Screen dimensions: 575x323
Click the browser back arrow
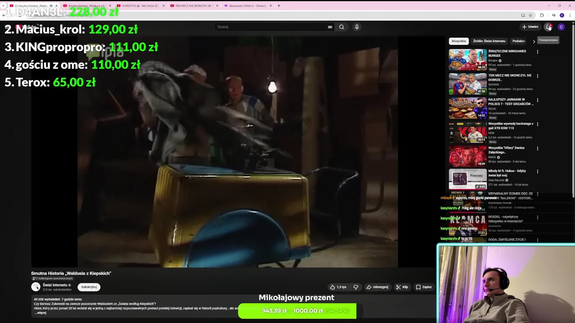(4, 15)
